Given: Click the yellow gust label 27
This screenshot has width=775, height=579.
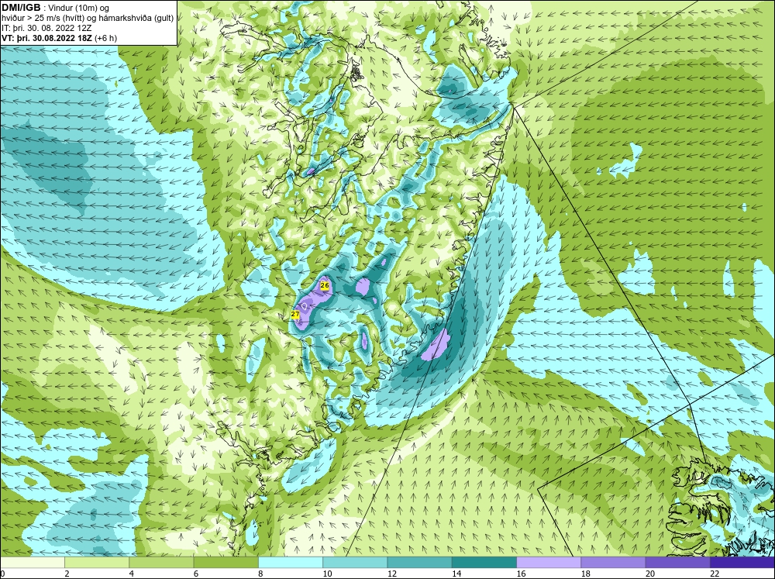Looking at the screenshot, I should (295, 315).
